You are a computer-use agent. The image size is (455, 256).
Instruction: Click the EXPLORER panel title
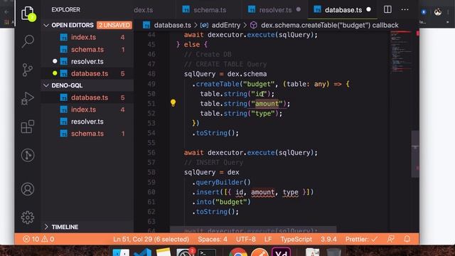pyautogui.click(x=65, y=9)
